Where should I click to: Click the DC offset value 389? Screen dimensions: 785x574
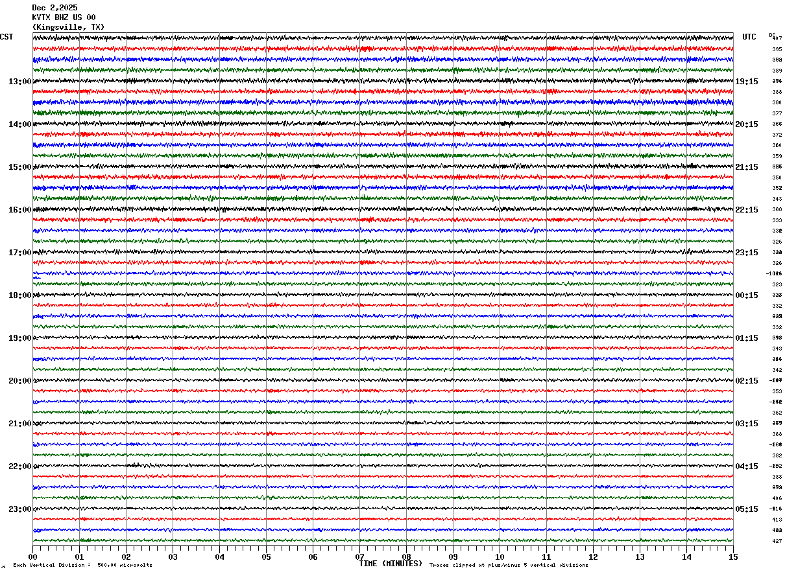click(x=777, y=71)
